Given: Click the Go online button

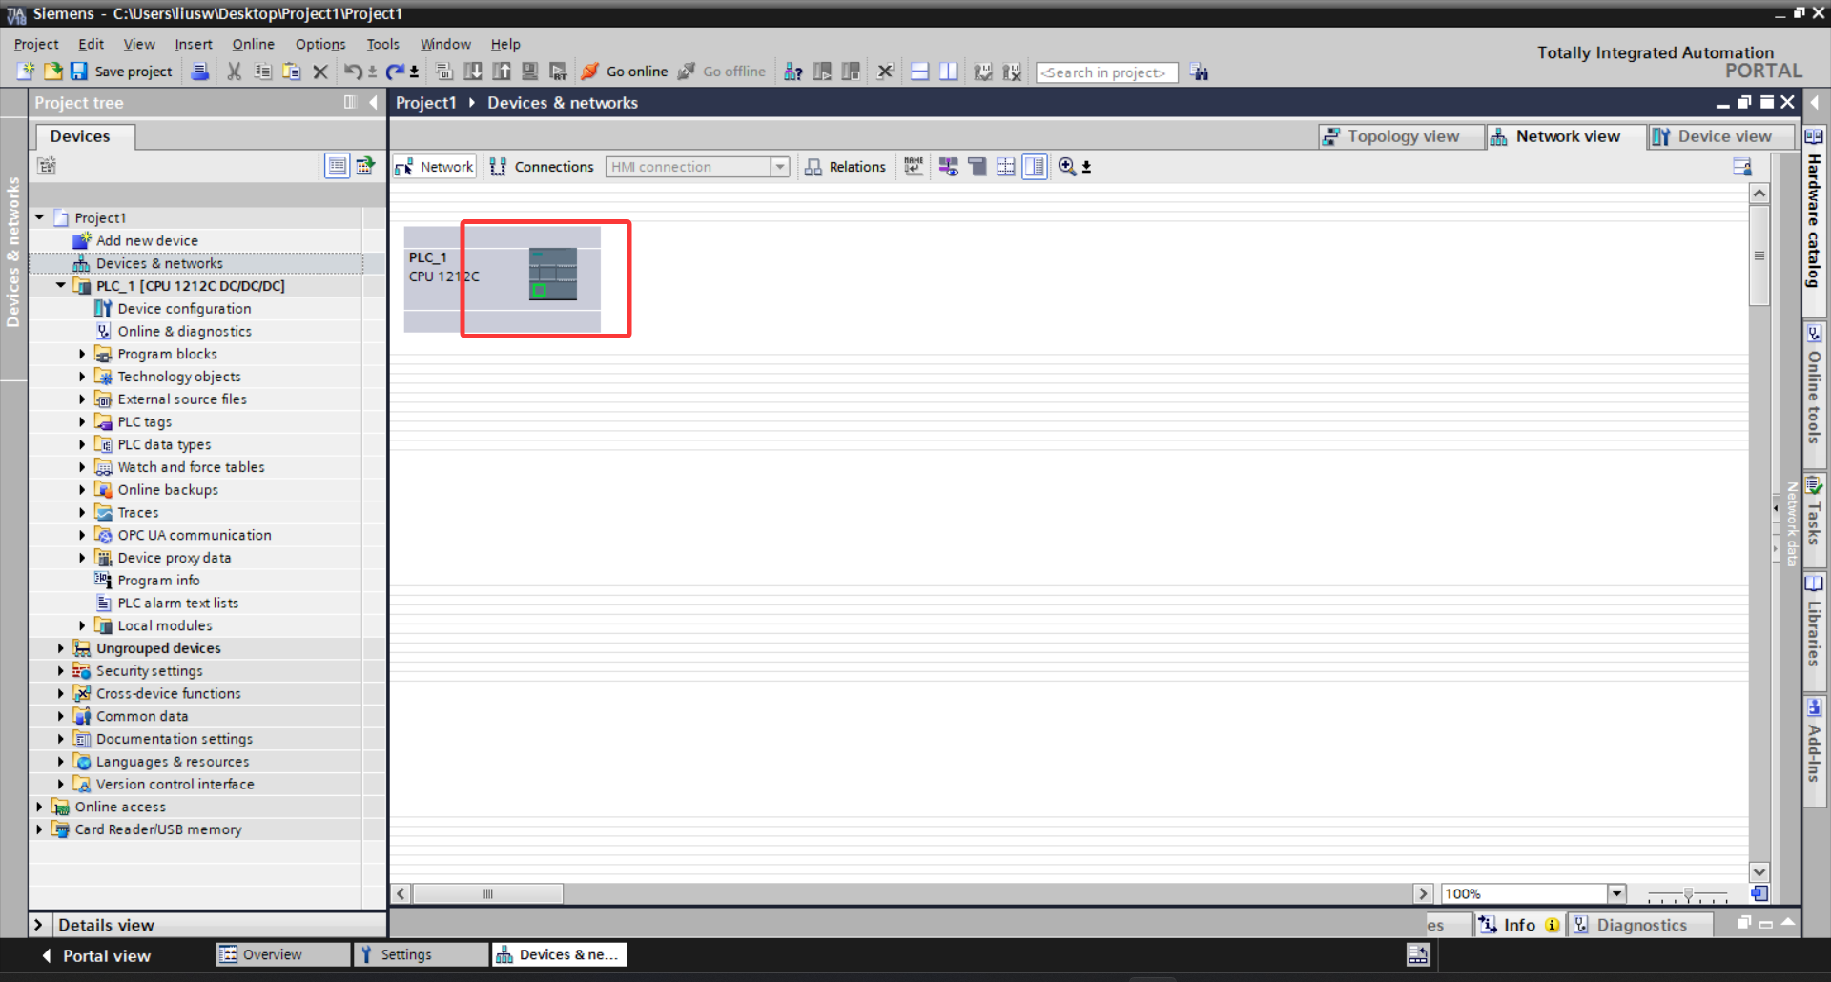Looking at the screenshot, I should point(625,72).
